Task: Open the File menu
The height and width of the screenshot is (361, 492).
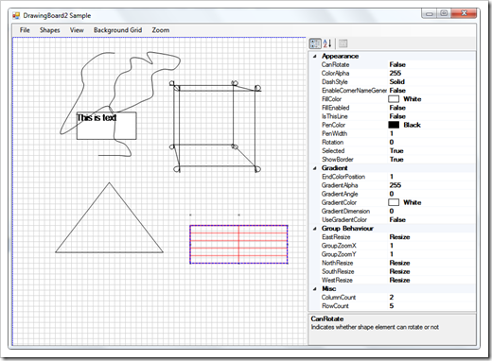Action: click(25, 30)
